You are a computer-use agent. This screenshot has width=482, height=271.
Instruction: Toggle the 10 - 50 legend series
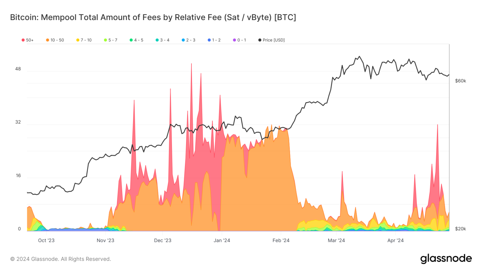click(x=55, y=40)
